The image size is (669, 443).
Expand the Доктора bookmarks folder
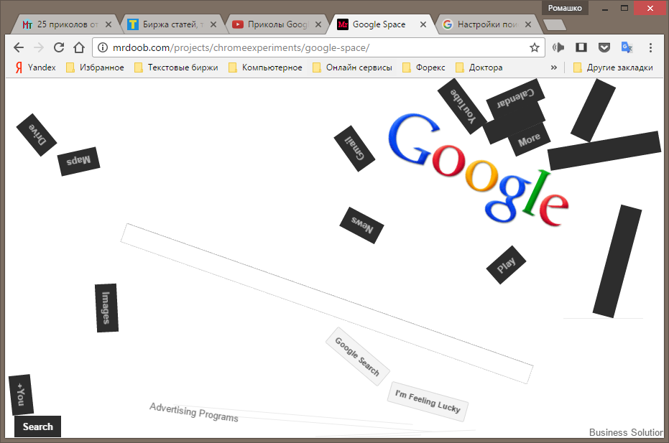pyautogui.click(x=479, y=67)
